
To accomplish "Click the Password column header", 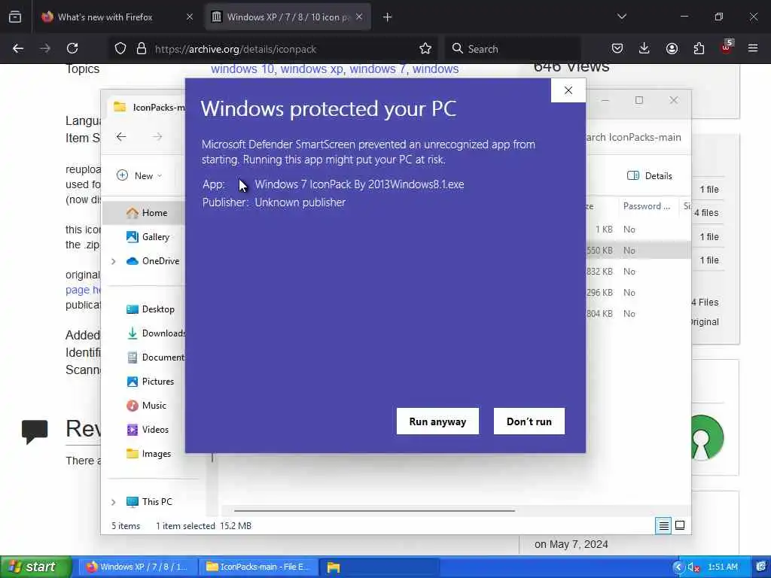I will coord(647,206).
